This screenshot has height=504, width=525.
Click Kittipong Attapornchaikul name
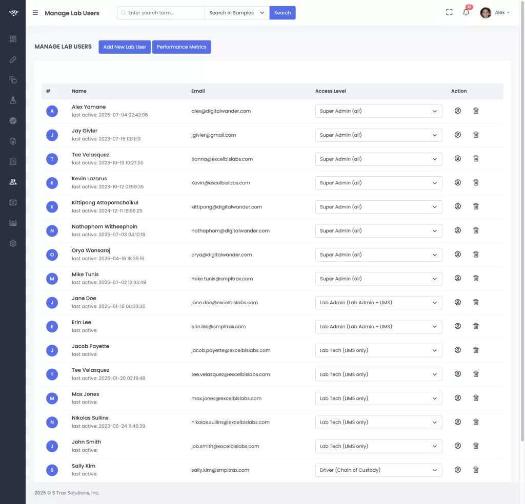click(105, 203)
